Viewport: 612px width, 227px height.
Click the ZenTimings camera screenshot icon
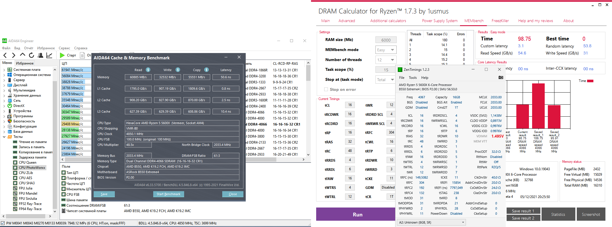click(501, 78)
